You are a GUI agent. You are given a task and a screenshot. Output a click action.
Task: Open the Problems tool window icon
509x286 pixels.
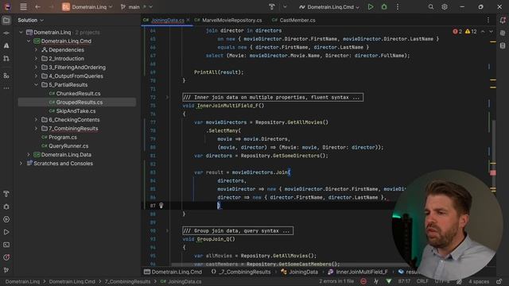click(x=6, y=257)
